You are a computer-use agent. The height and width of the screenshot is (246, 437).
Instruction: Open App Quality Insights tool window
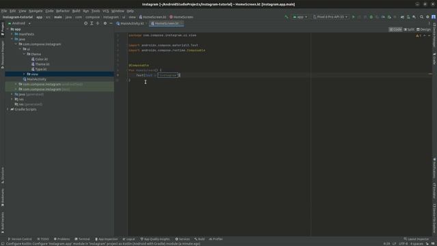pos(155,239)
